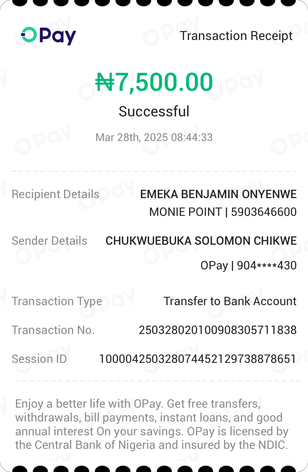308x472 pixels.
Task: Click the masked OPay sender account number
Action: coord(249,265)
